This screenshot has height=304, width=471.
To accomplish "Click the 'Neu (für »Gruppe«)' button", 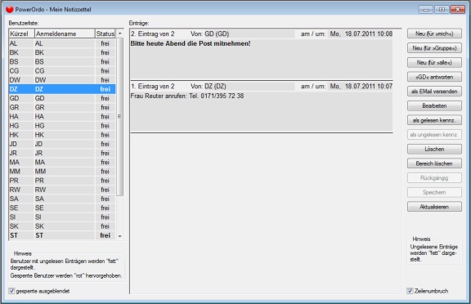I will 434,48.
